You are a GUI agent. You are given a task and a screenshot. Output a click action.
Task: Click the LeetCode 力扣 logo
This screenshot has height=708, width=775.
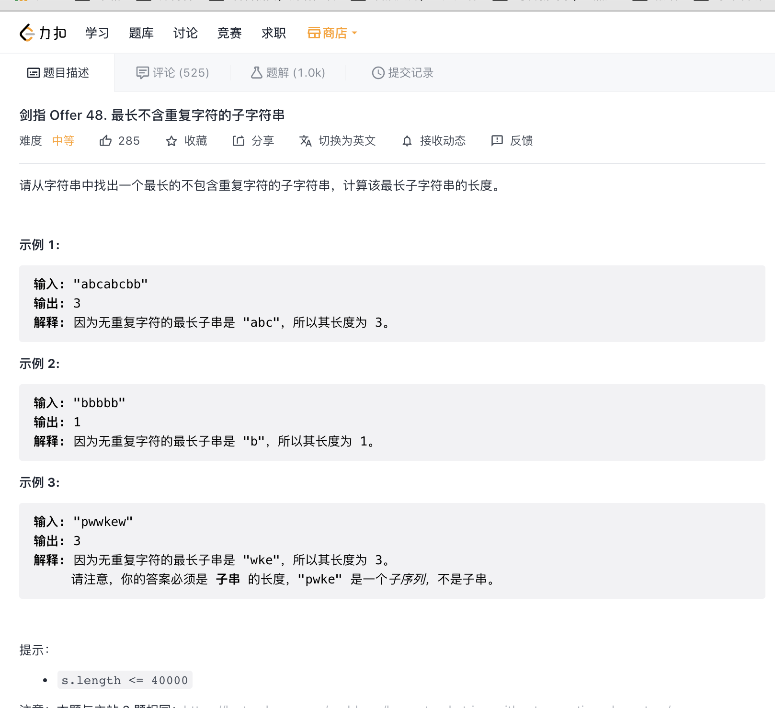coord(43,33)
